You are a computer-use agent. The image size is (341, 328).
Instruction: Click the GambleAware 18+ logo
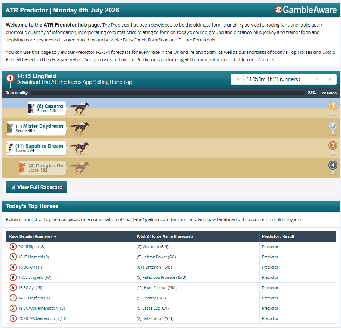point(306,10)
